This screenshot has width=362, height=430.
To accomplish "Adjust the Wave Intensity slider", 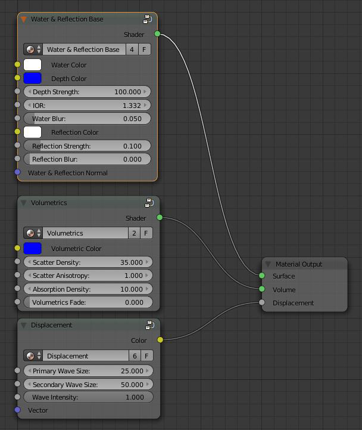I will point(89,397).
